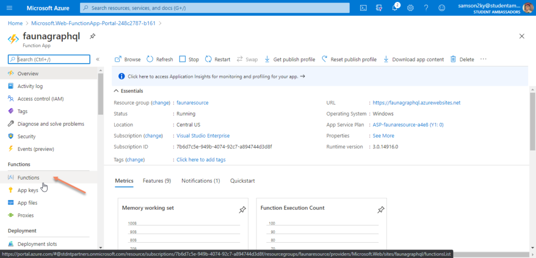Open the portal hamburger menu

[x=9, y=8]
